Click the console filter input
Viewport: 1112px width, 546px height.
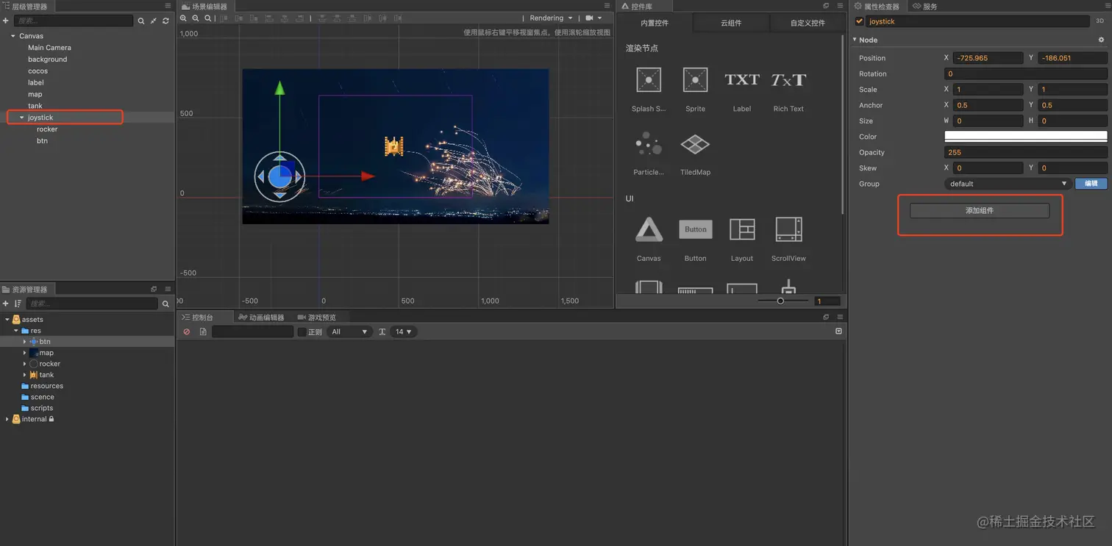(252, 332)
